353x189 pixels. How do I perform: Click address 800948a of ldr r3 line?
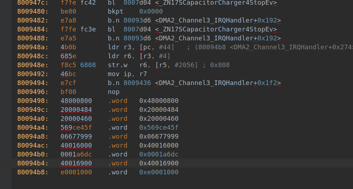pos(31,47)
